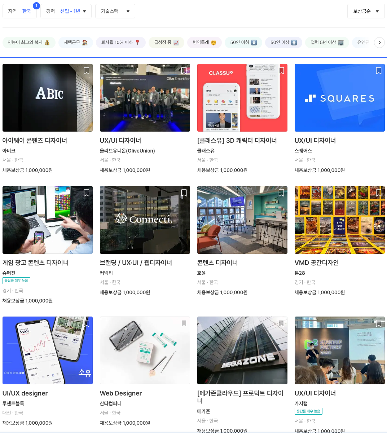Click the MEGAZONE building photo thumbnail
This screenshot has height=433, width=387.
242,350
